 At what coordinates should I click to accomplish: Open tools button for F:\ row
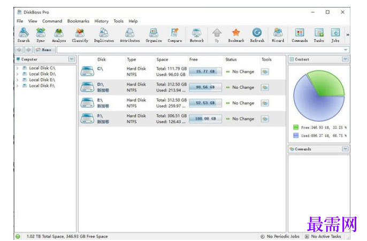[265, 119]
